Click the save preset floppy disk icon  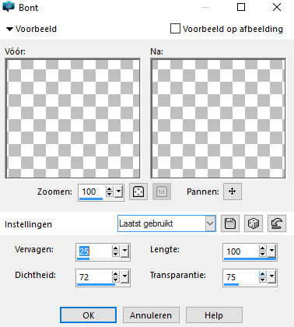coord(230,223)
